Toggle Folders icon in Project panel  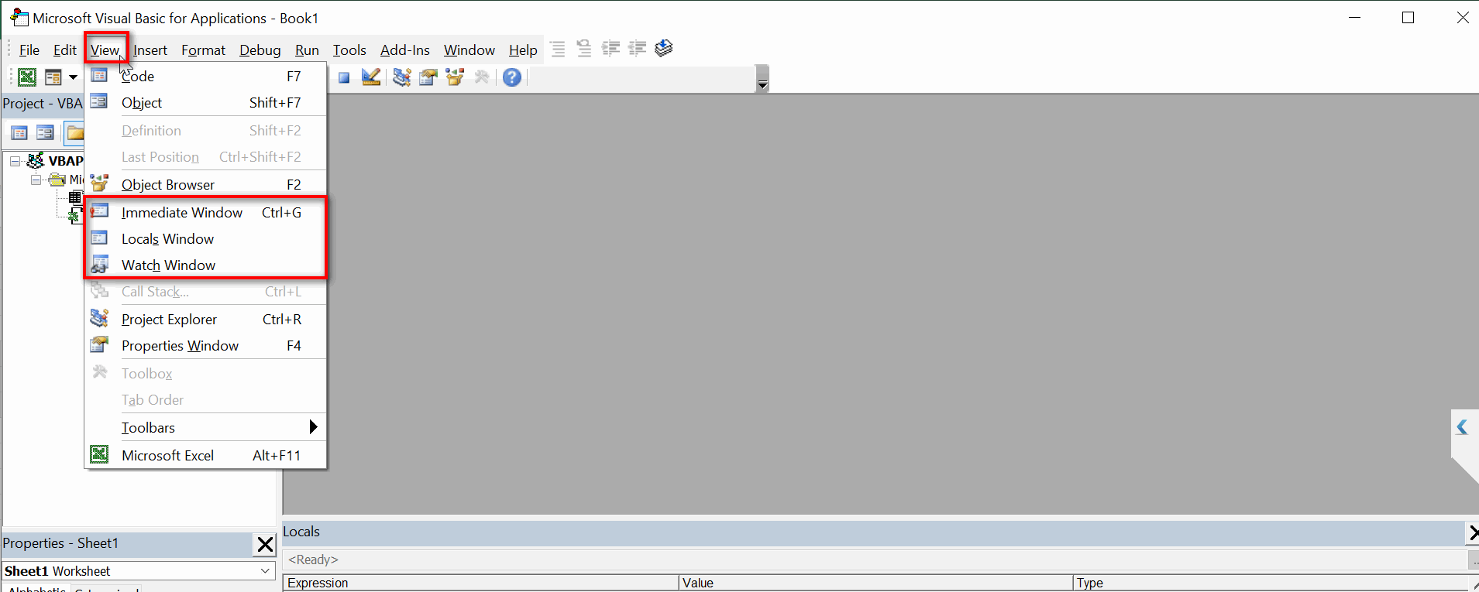point(74,132)
